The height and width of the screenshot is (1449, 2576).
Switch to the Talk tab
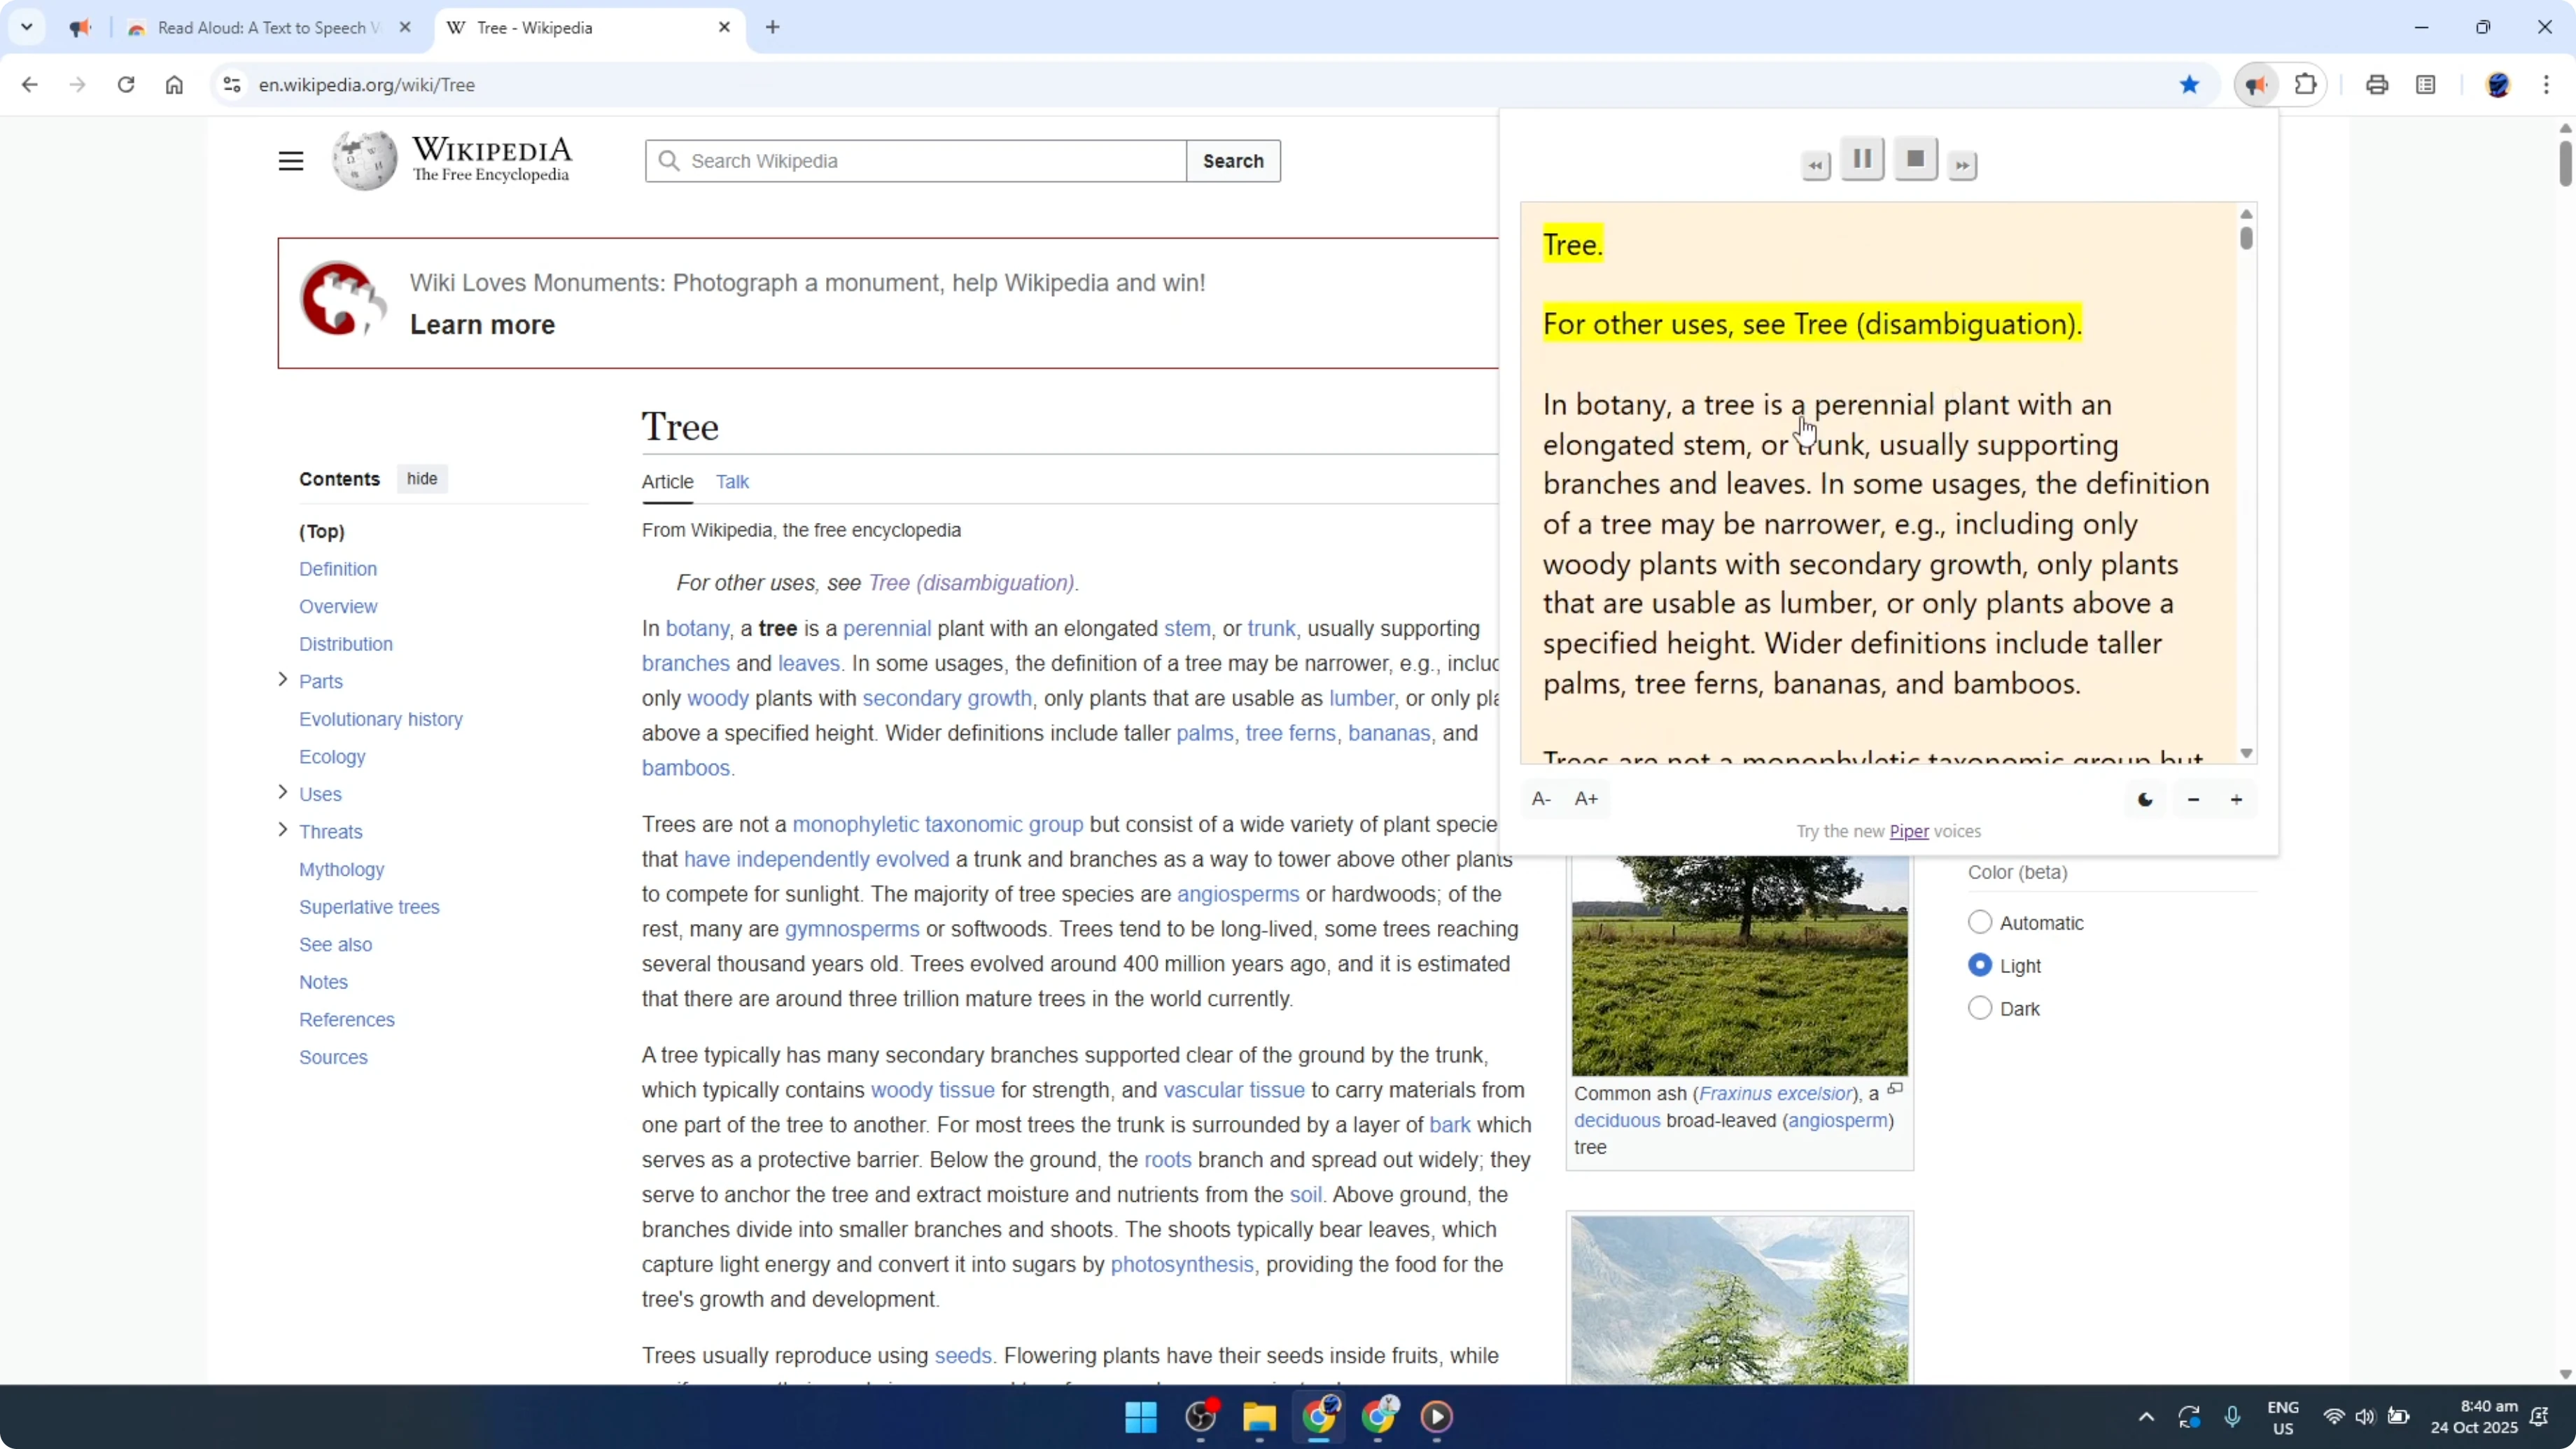732,482
